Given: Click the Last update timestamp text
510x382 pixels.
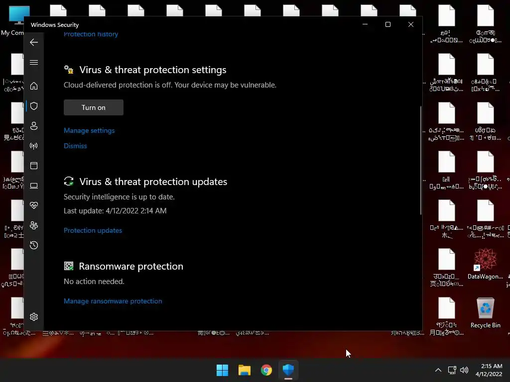Looking at the screenshot, I should coord(115,211).
